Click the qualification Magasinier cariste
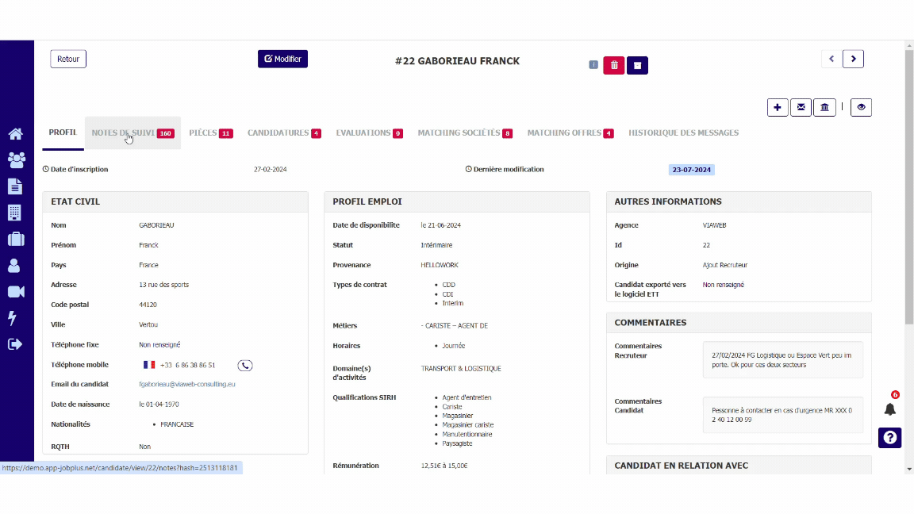The height and width of the screenshot is (514, 914). tap(467, 425)
